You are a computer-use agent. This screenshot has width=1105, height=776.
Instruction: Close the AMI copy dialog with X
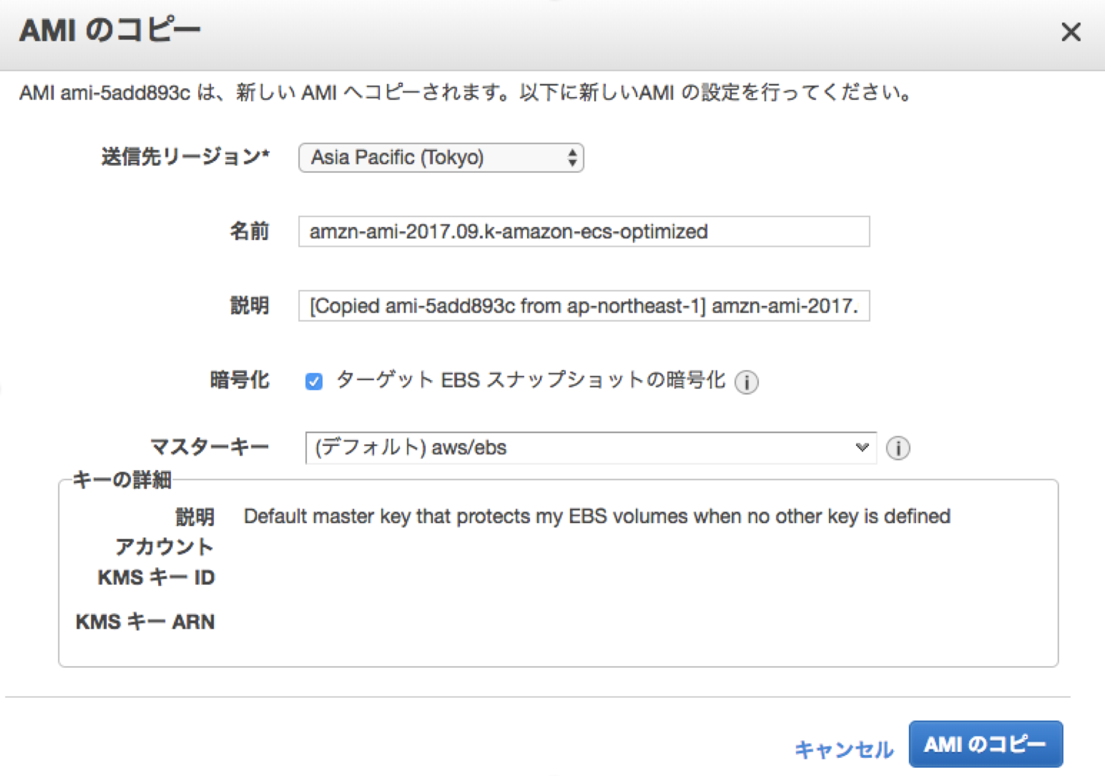pyautogui.click(x=1071, y=32)
